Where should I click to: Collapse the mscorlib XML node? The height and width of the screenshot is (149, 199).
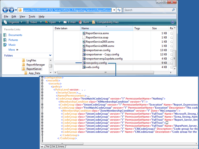tap(42, 81)
